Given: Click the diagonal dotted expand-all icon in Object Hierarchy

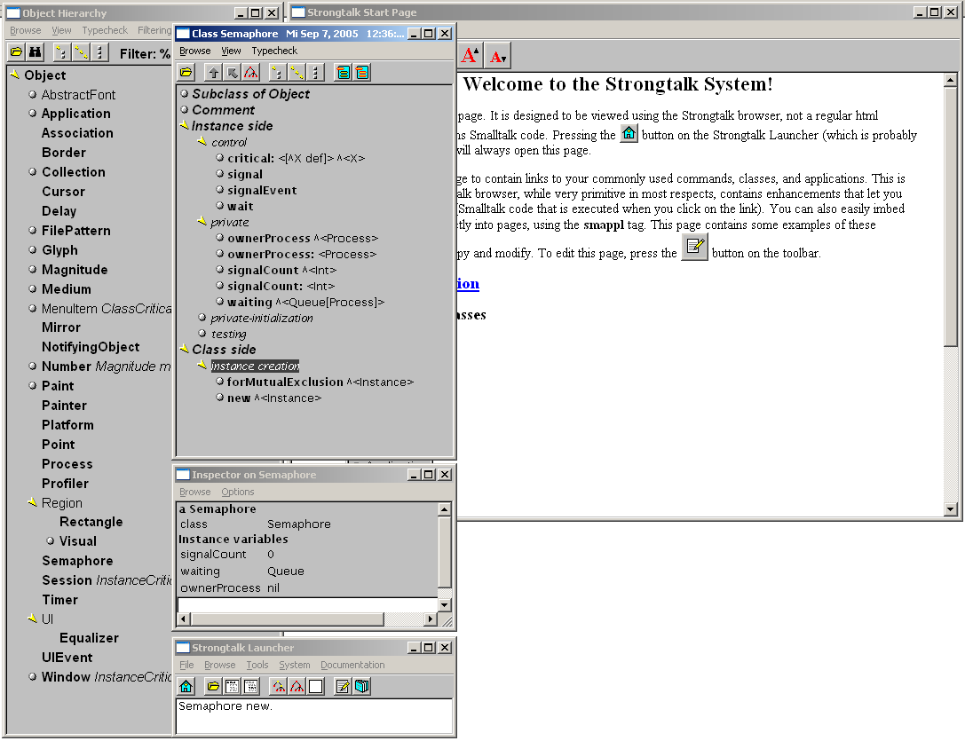Looking at the screenshot, I should 81,52.
